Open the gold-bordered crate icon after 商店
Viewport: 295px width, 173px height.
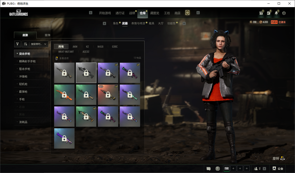coord(187,13)
